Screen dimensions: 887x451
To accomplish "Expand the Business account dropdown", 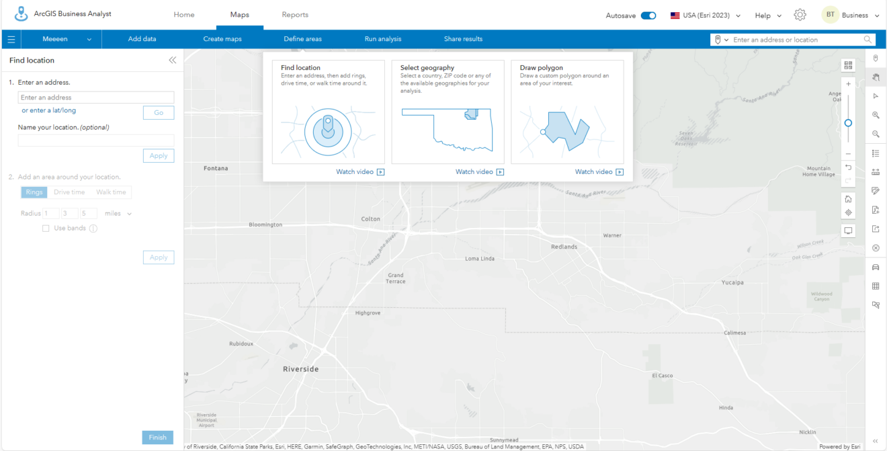I will click(x=860, y=15).
